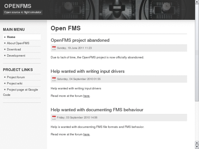Open the Home menu item
The image size is (199, 149).
pyautogui.click(x=11, y=37)
